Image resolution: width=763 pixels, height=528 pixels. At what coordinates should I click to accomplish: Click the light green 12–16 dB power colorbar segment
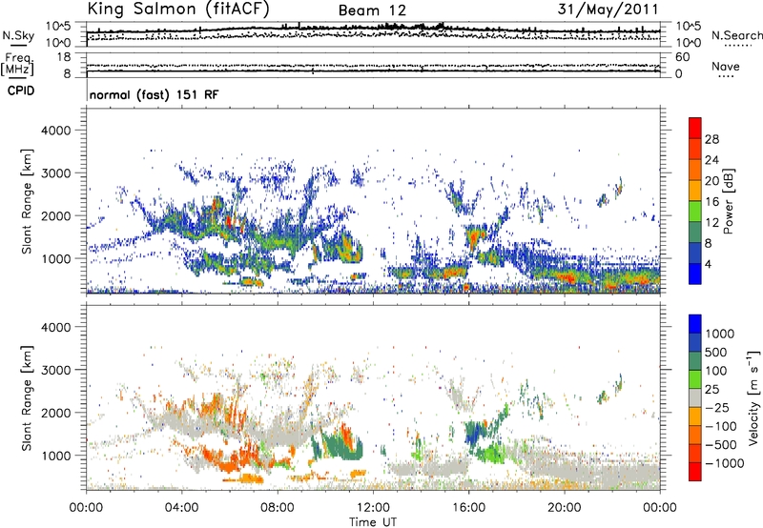[695, 212]
